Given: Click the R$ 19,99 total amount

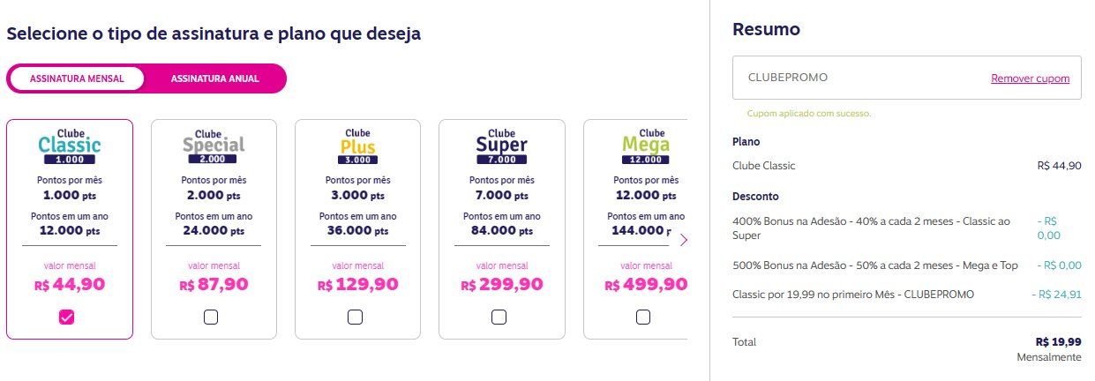Looking at the screenshot, I should click(1059, 342).
